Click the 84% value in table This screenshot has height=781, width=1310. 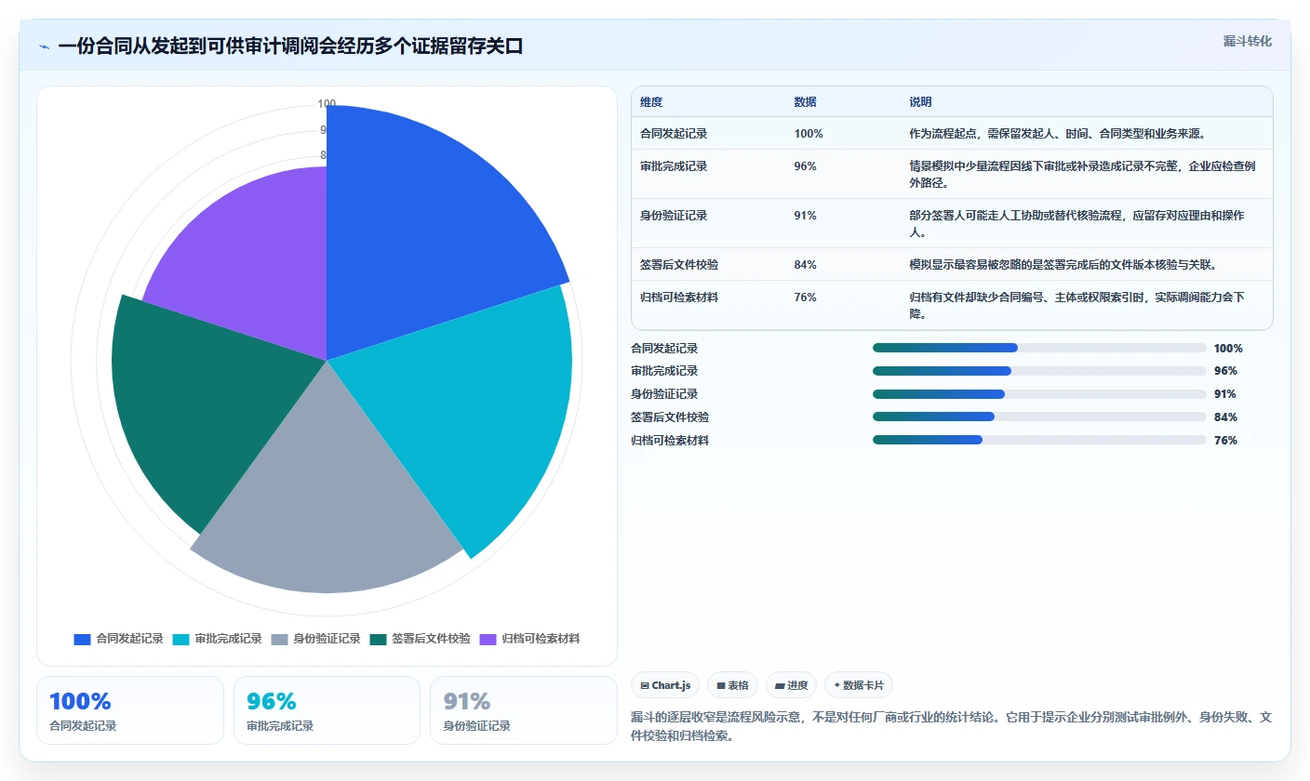pyautogui.click(x=805, y=264)
